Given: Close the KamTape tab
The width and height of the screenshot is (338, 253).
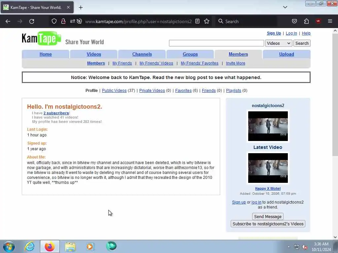Looking at the screenshot, I should (68, 7).
